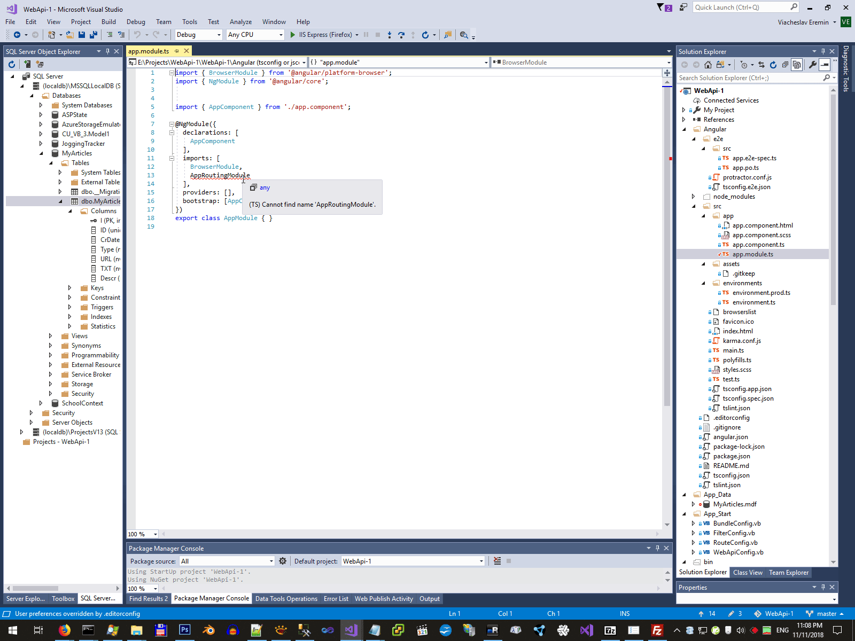The width and height of the screenshot is (855, 641).
Task: Open the Build menu
Action: 108,22
